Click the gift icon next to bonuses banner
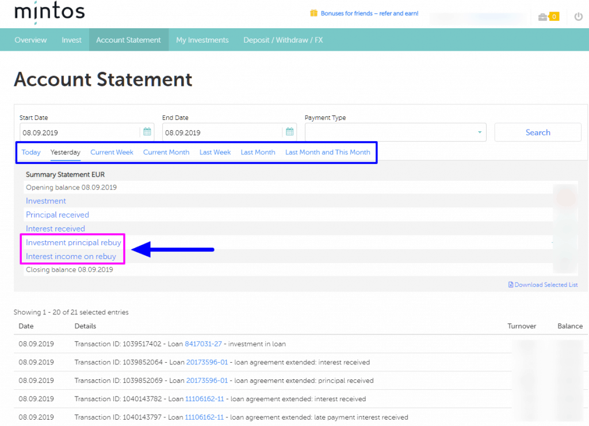 (x=313, y=13)
